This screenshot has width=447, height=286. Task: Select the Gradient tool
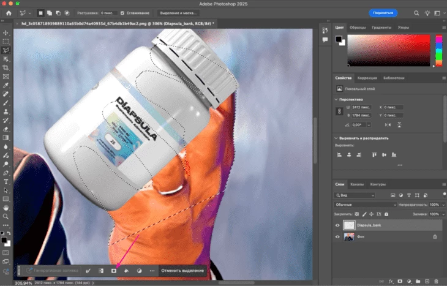pos(6,138)
